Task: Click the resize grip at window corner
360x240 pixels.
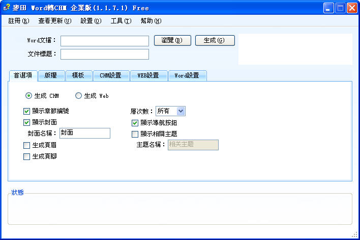Action: point(355,235)
